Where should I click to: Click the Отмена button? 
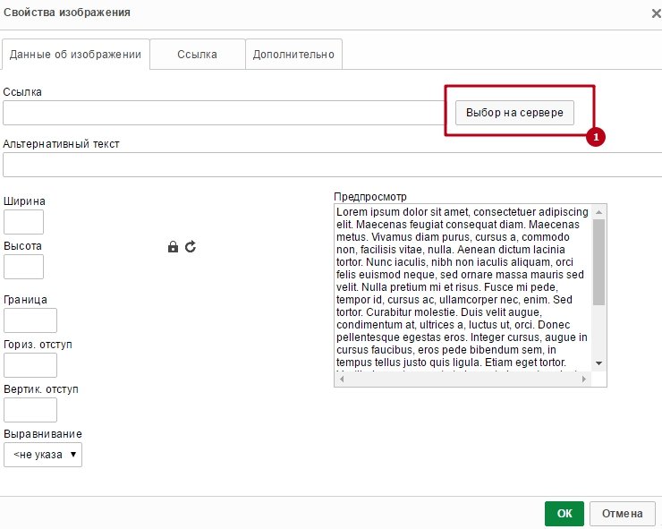tap(623, 514)
